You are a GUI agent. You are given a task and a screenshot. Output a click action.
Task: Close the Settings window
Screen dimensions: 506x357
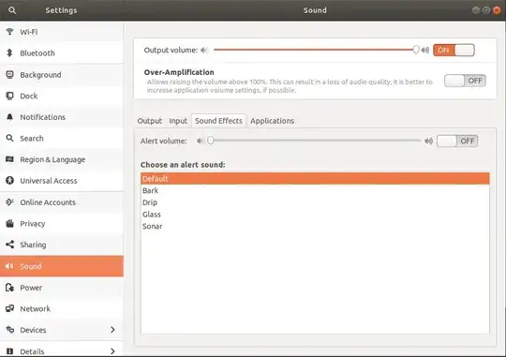[497, 10]
